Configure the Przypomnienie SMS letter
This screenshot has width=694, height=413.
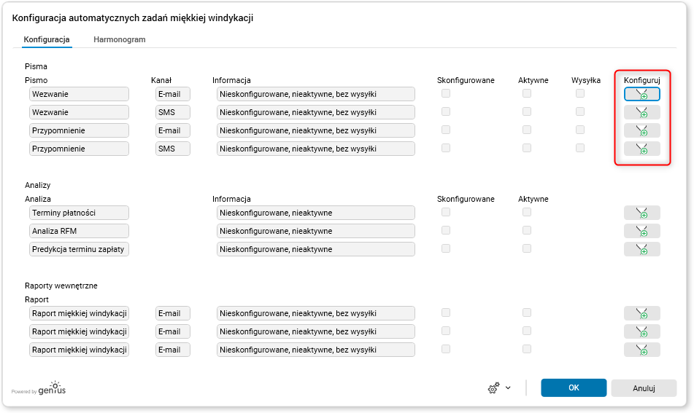(x=641, y=149)
